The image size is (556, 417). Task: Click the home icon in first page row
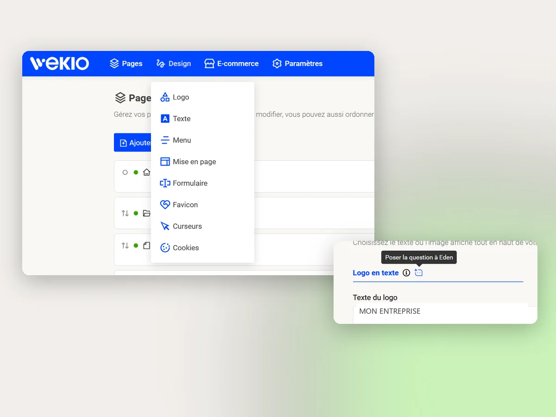click(146, 172)
